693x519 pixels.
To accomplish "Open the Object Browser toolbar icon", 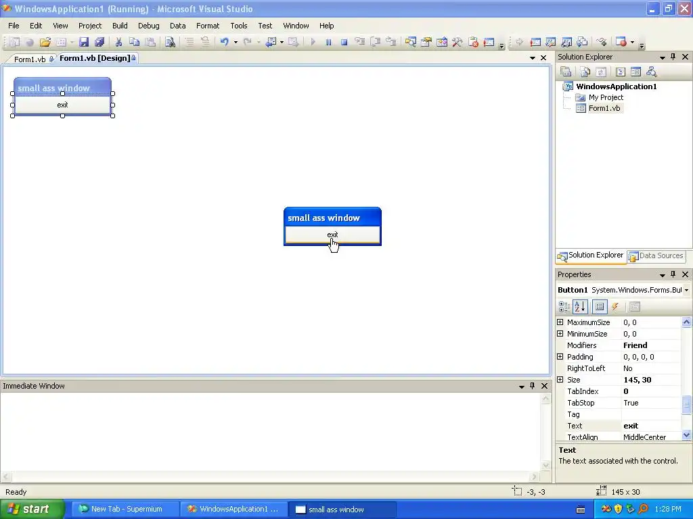I will pyautogui.click(x=442, y=43).
